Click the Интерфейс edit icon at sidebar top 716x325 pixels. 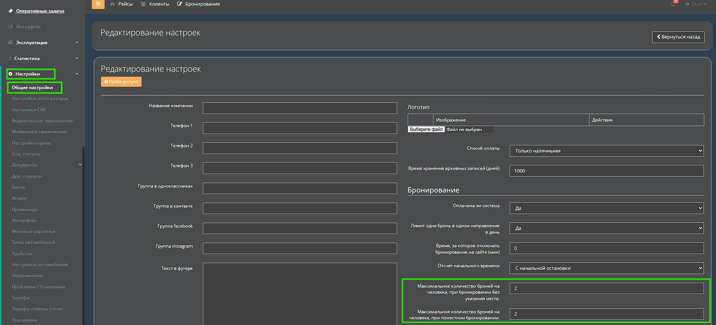click(x=11, y=27)
